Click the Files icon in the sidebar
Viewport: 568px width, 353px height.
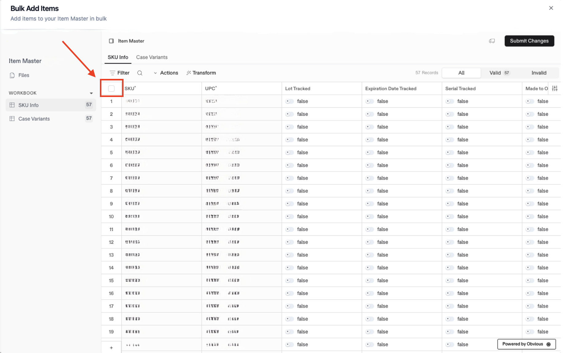click(12, 75)
